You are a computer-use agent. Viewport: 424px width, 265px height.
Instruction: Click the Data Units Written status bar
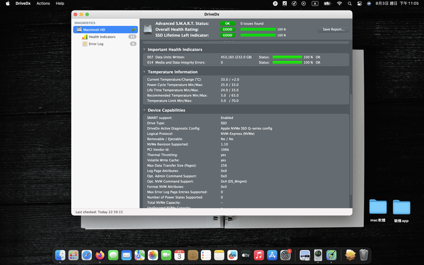(x=287, y=57)
